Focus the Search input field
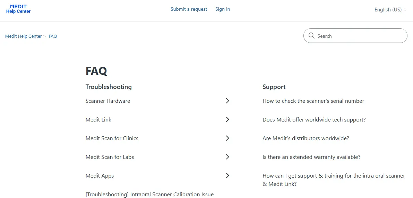This screenshot has height=198, width=413. [x=355, y=36]
